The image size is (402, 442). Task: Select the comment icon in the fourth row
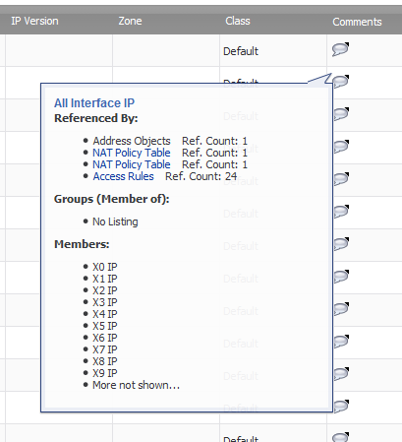coord(341,147)
